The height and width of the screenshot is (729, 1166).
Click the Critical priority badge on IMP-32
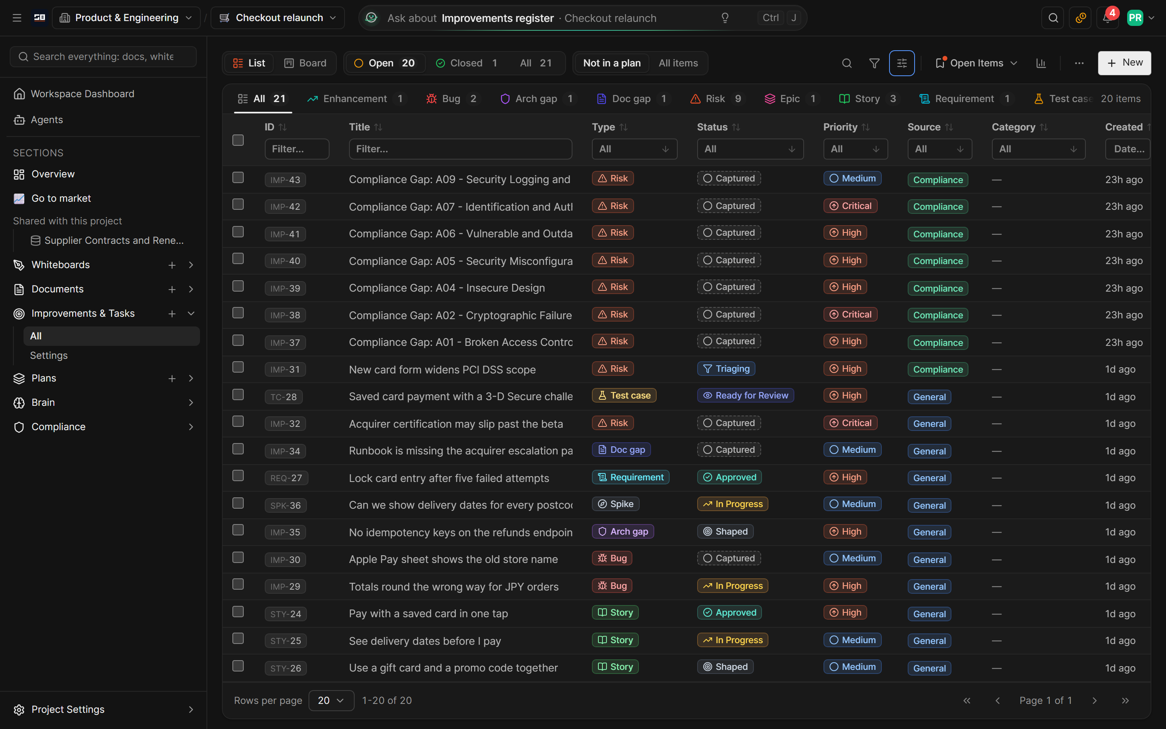coord(850,423)
